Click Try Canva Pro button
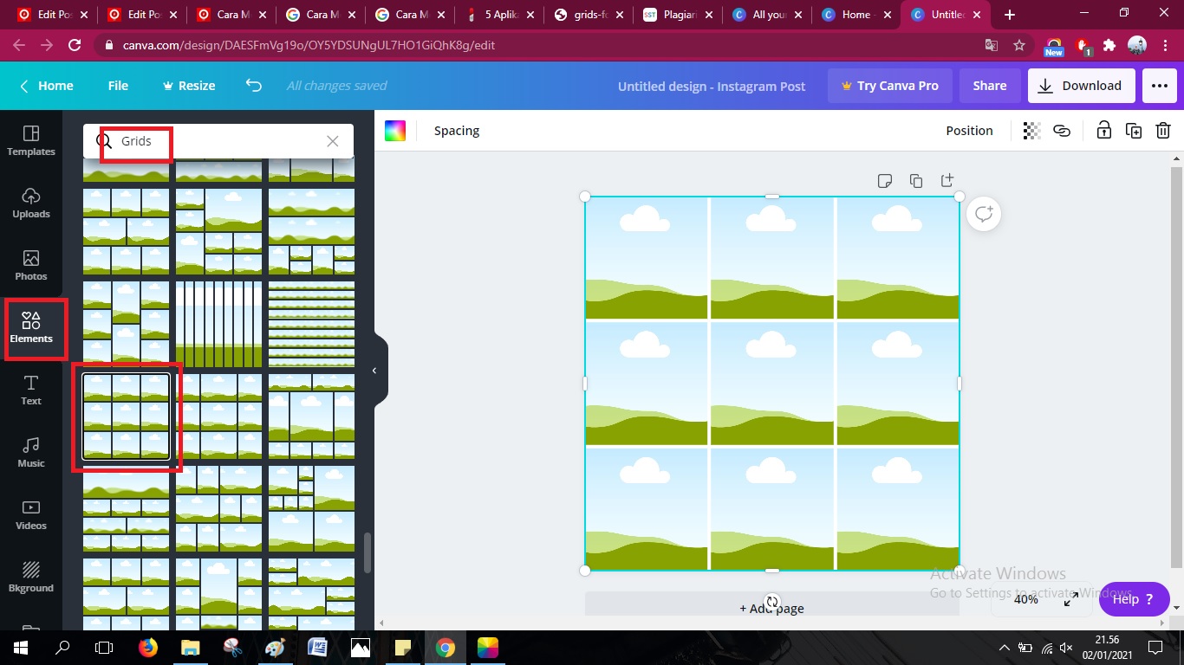The image size is (1184, 665). (889, 86)
